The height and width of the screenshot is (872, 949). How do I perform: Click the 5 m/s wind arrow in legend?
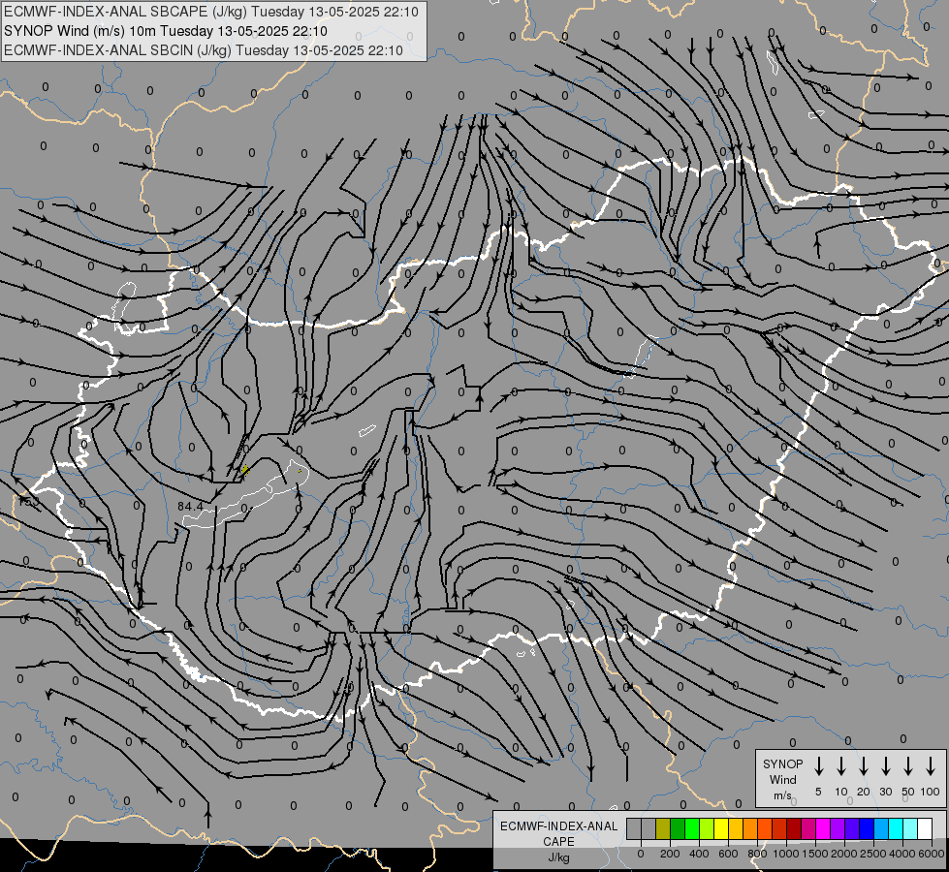818,765
